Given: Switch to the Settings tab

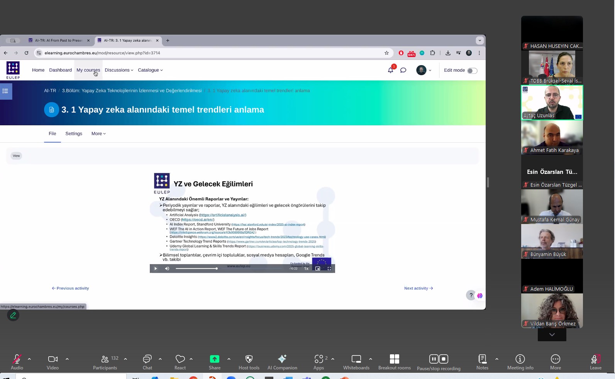Looking at the screenshot, I should pos(74,134).
